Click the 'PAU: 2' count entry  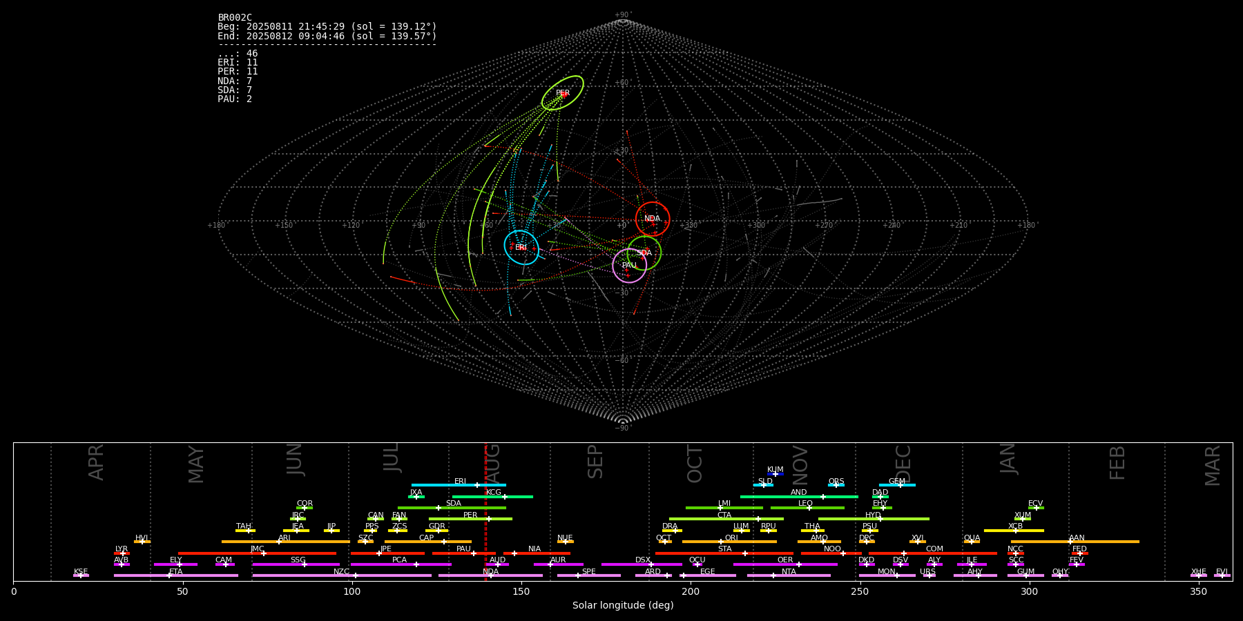tap(235, 99)
